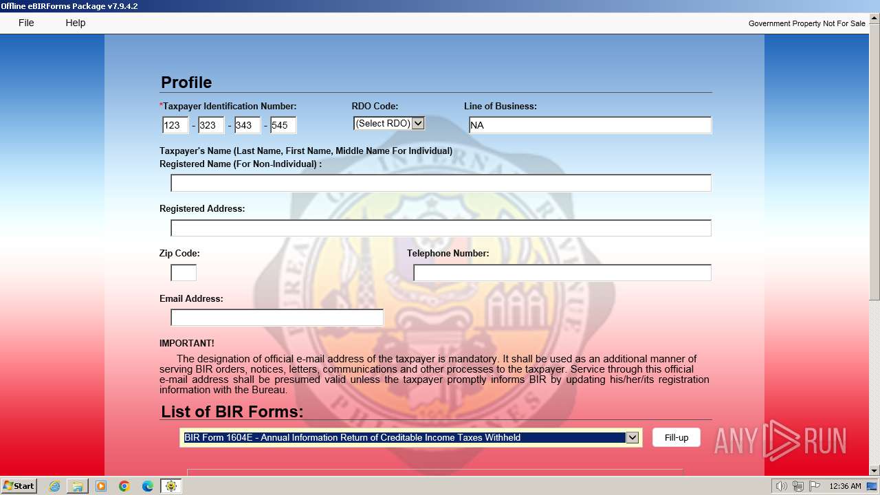Launch Google Chrome from taskbar

[124, 486]
